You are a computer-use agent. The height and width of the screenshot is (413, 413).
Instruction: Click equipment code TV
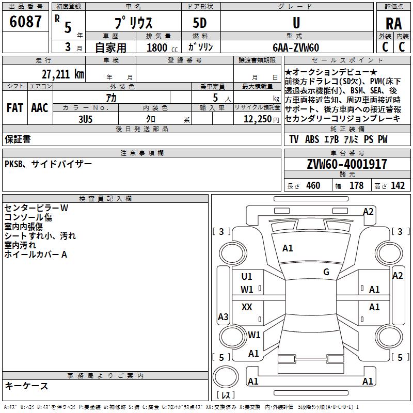pyautogui.click(x=294, y=139)
